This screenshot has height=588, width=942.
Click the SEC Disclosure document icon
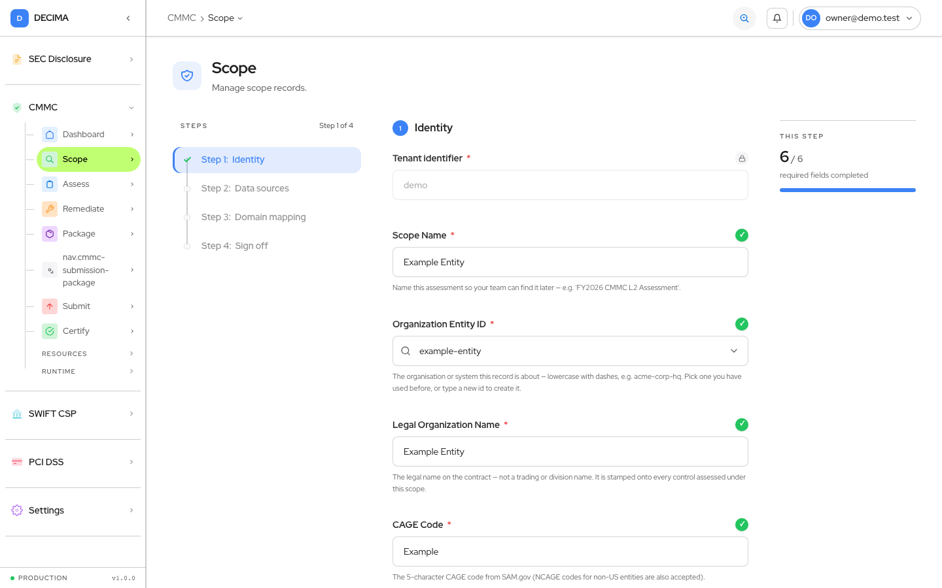click(x=17, y=59)
